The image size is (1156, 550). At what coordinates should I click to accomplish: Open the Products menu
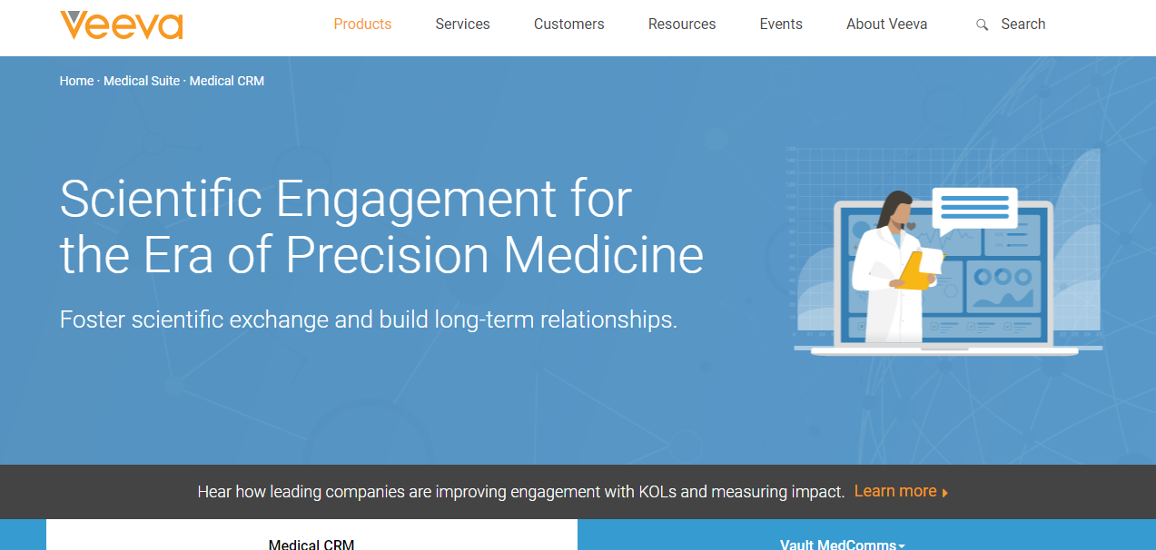coord(362,25)
